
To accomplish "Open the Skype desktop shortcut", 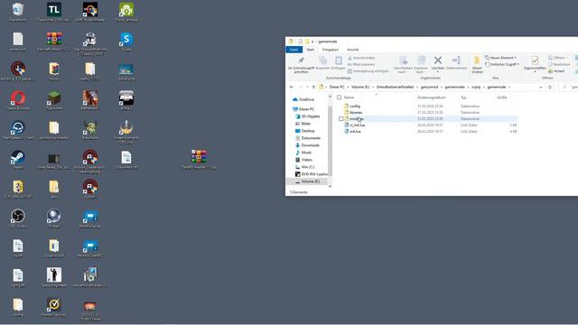I will 126,41.
